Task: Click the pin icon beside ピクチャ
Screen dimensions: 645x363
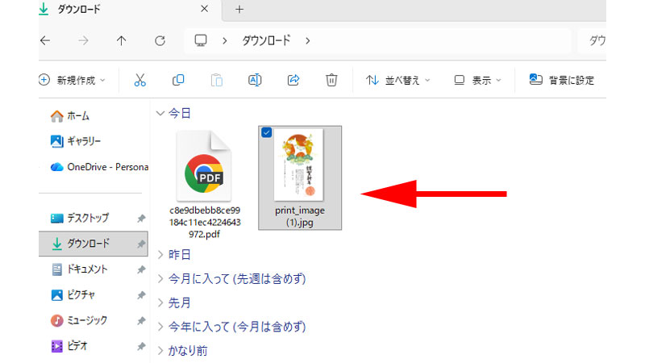Action: [141, 295]
